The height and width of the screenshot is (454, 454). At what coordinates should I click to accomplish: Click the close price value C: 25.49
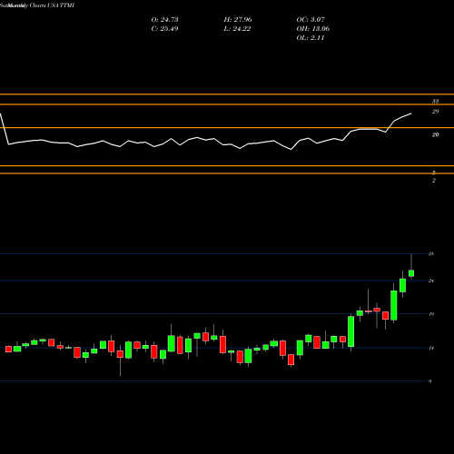[x=164, y=28]
